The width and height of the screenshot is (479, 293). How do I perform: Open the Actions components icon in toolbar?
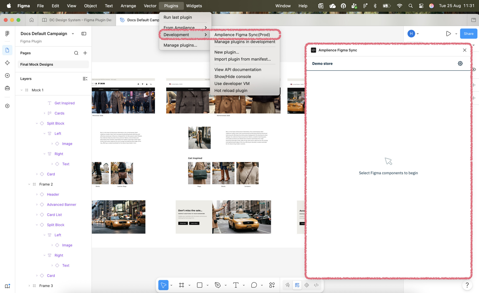coord(272,285)
